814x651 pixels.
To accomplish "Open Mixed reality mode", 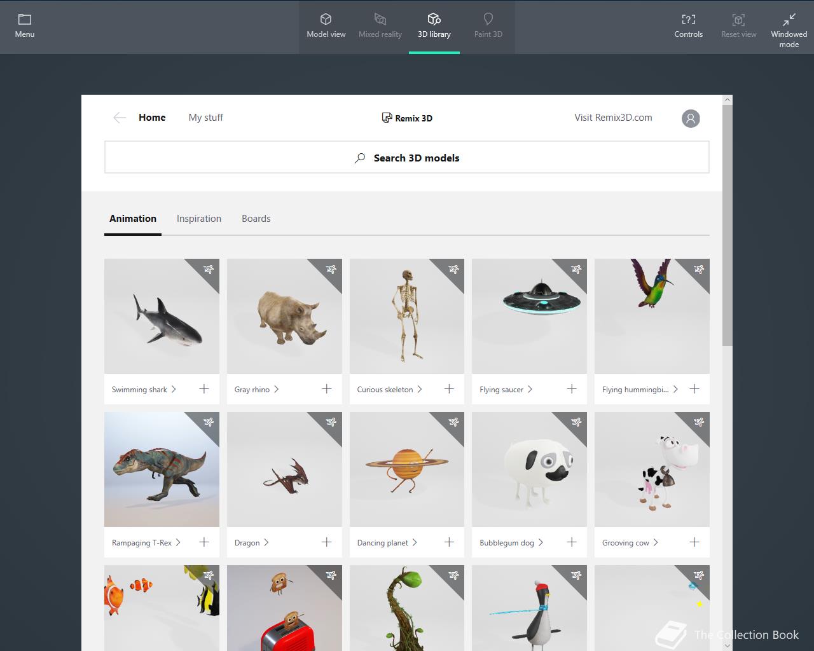I will tap(380, 27).
